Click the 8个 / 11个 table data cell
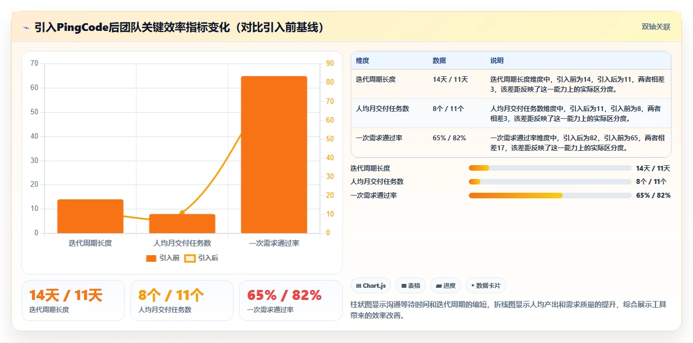Image resolution: width=693 pixels, height=343 pixels. (x=448, y=109)
